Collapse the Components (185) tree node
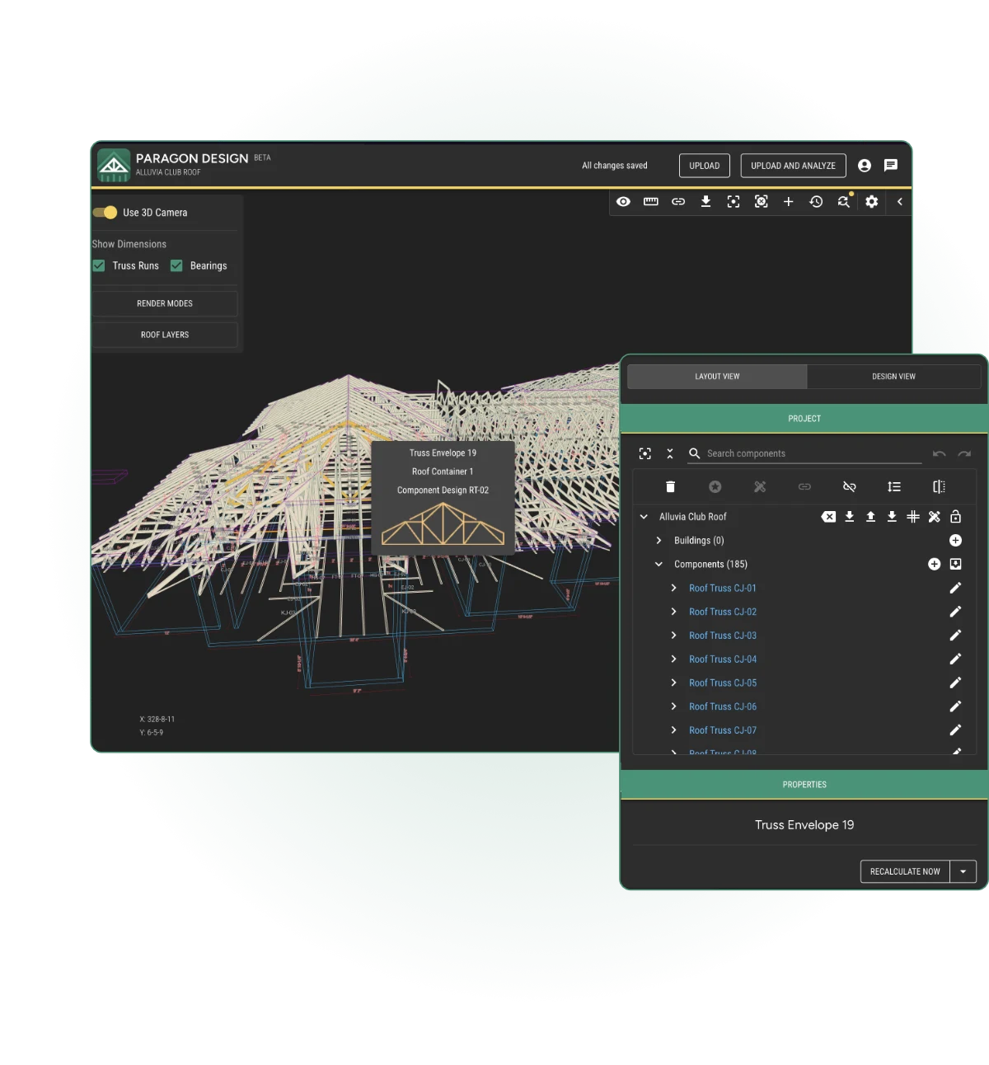The width and height of the screenshot is (989, 1065). pos(658,564)
